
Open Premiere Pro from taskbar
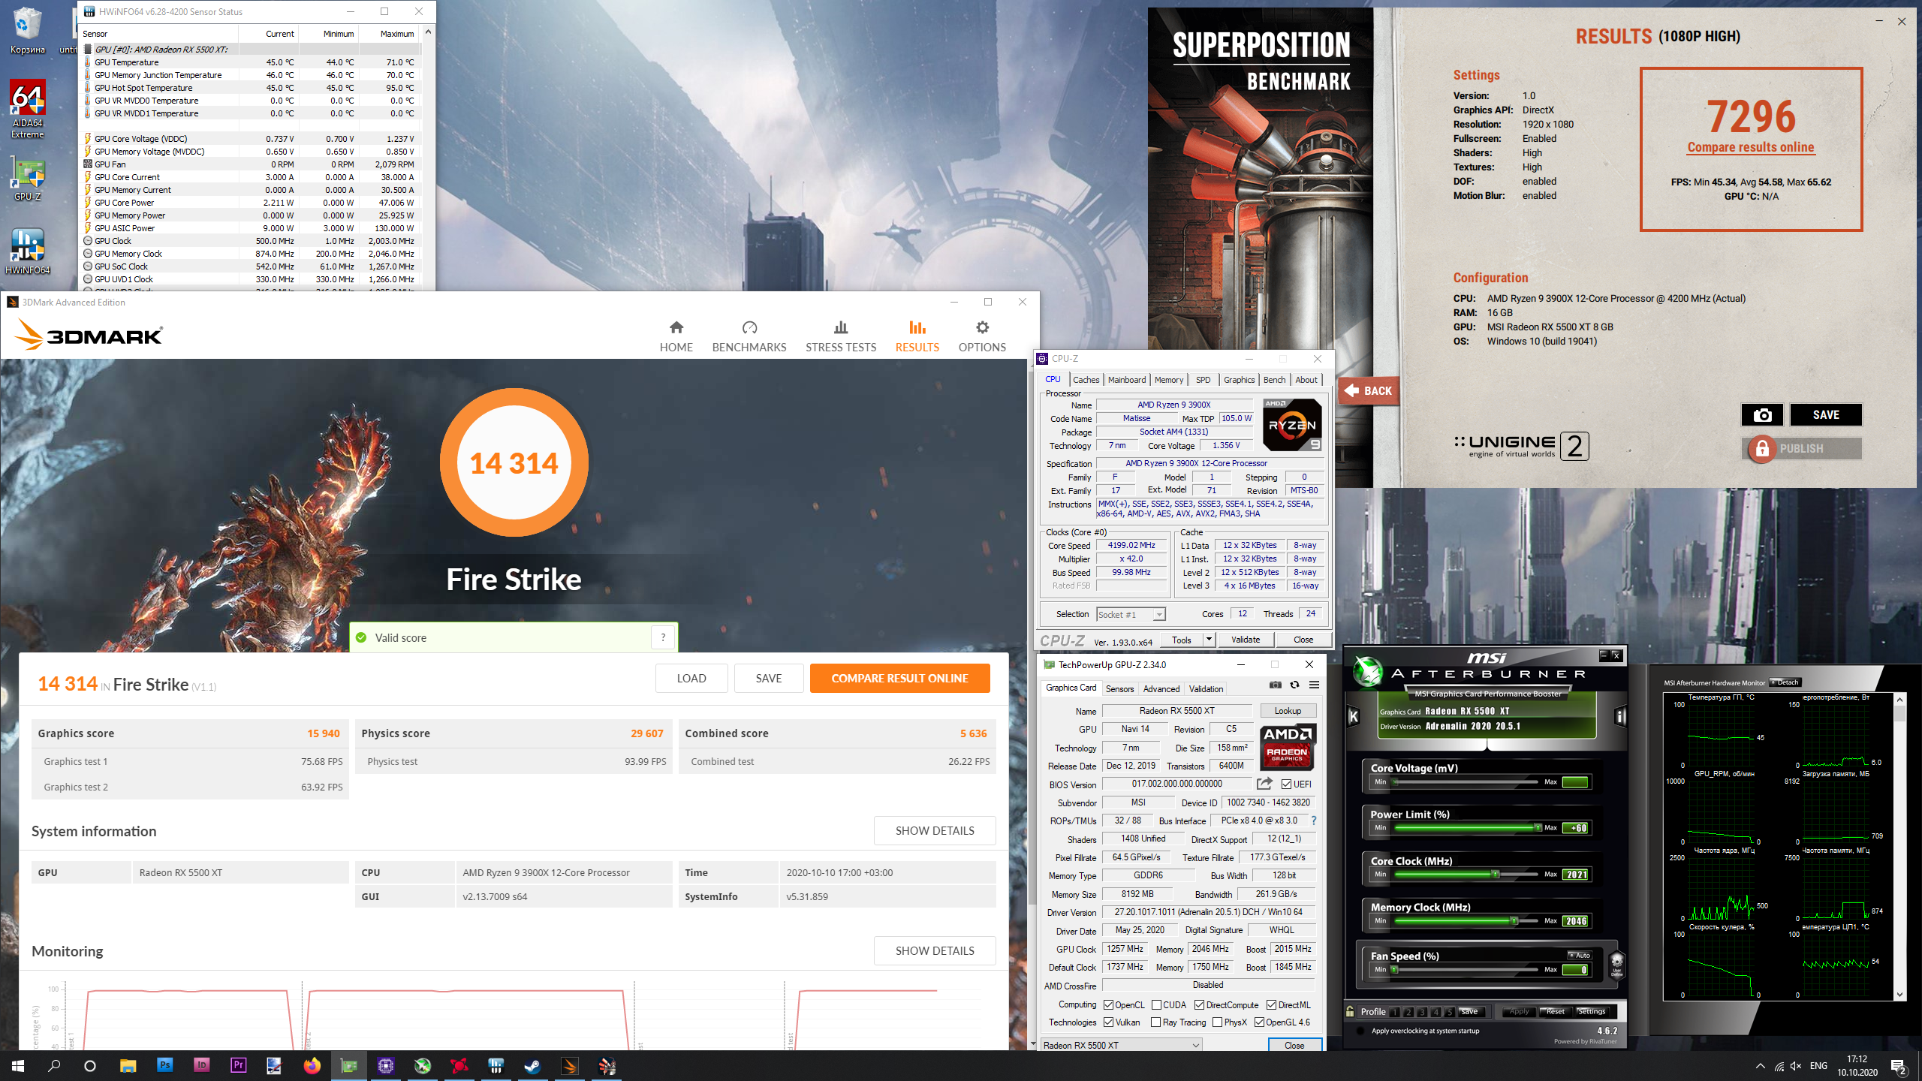point(238,1065)
